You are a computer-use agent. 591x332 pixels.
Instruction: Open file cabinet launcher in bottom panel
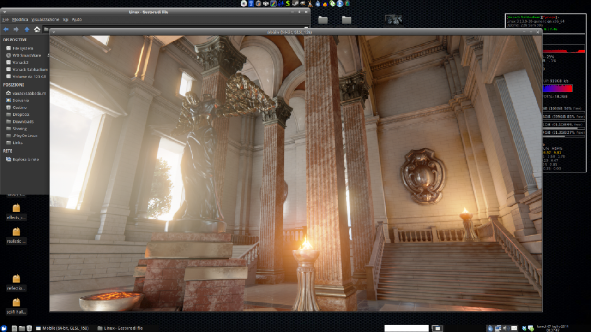coord(14,328)
